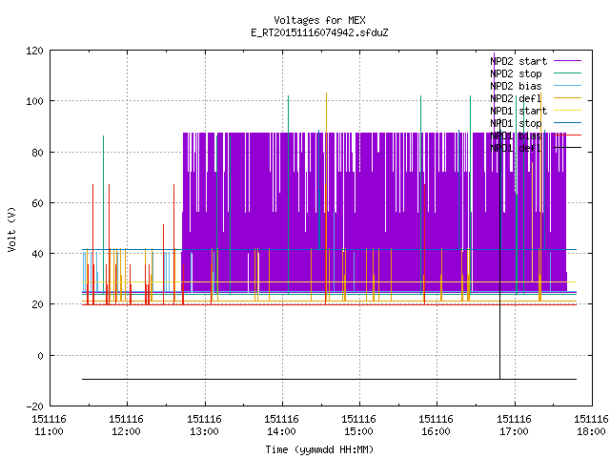This screenshot has height=458, width=610.
Task: Click the y-axis tick value 120
Action: click(x=34, y=51)
